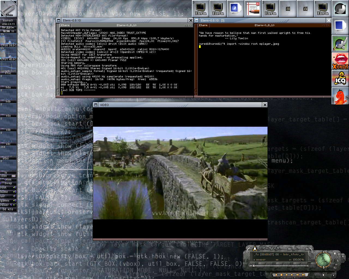Click the Main paperclip dock icon
This screenshot has width=349, height=279.
tap(8, 8)
